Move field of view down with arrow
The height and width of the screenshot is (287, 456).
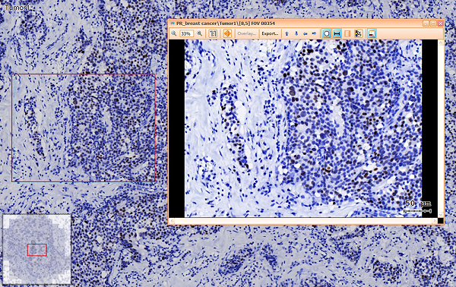296,33
